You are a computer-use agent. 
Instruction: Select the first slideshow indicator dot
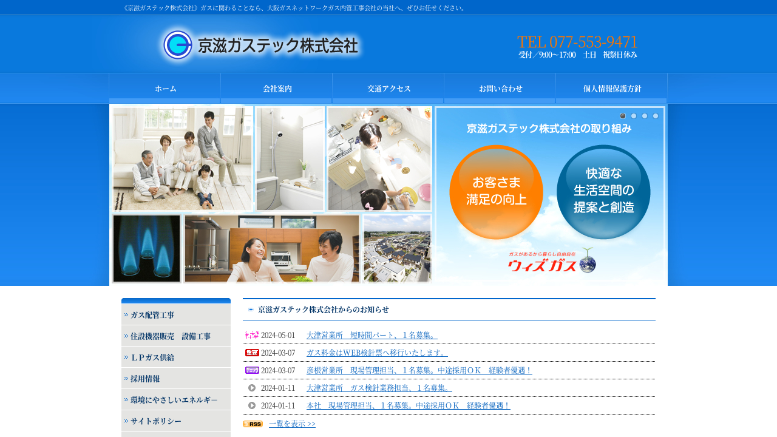(x=623, y=116)
